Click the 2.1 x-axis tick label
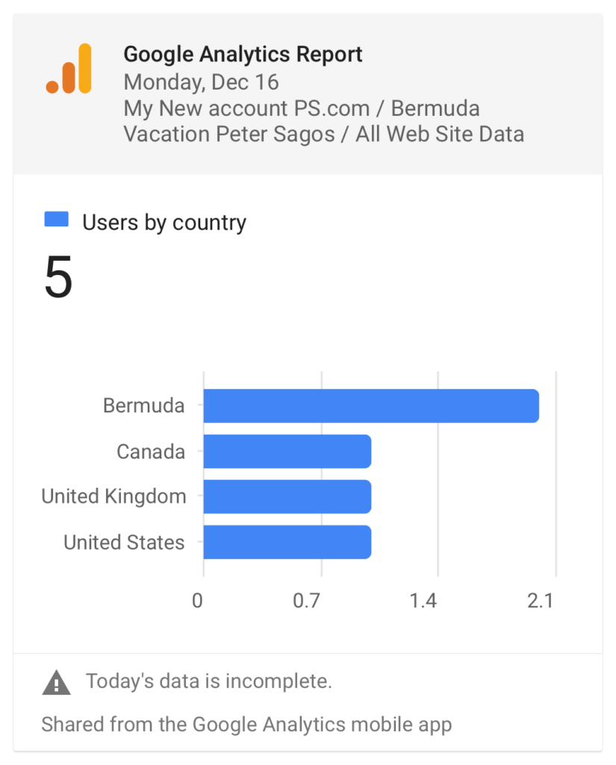 pos(541,601)
